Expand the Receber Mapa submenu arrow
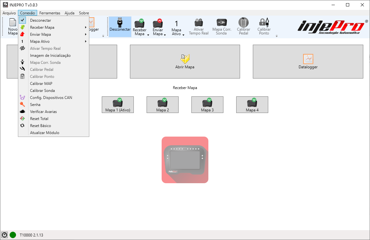 85,27
